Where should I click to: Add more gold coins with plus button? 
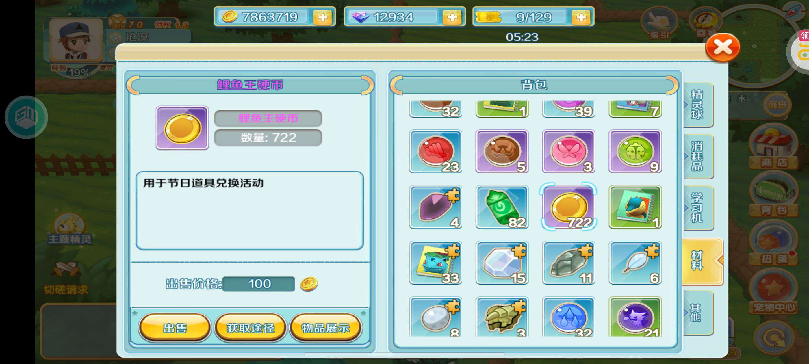tap(322, 17)
